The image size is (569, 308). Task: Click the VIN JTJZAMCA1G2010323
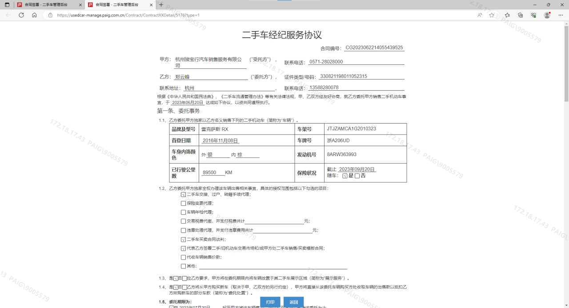[351, 129]
